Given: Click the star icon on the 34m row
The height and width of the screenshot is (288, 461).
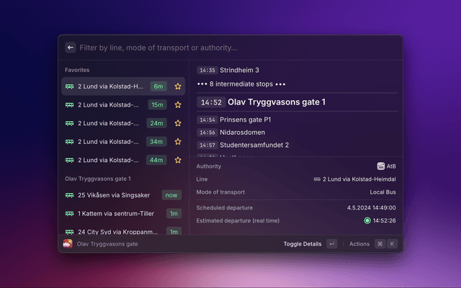Looking at the screenshot, I should point(178,142).
